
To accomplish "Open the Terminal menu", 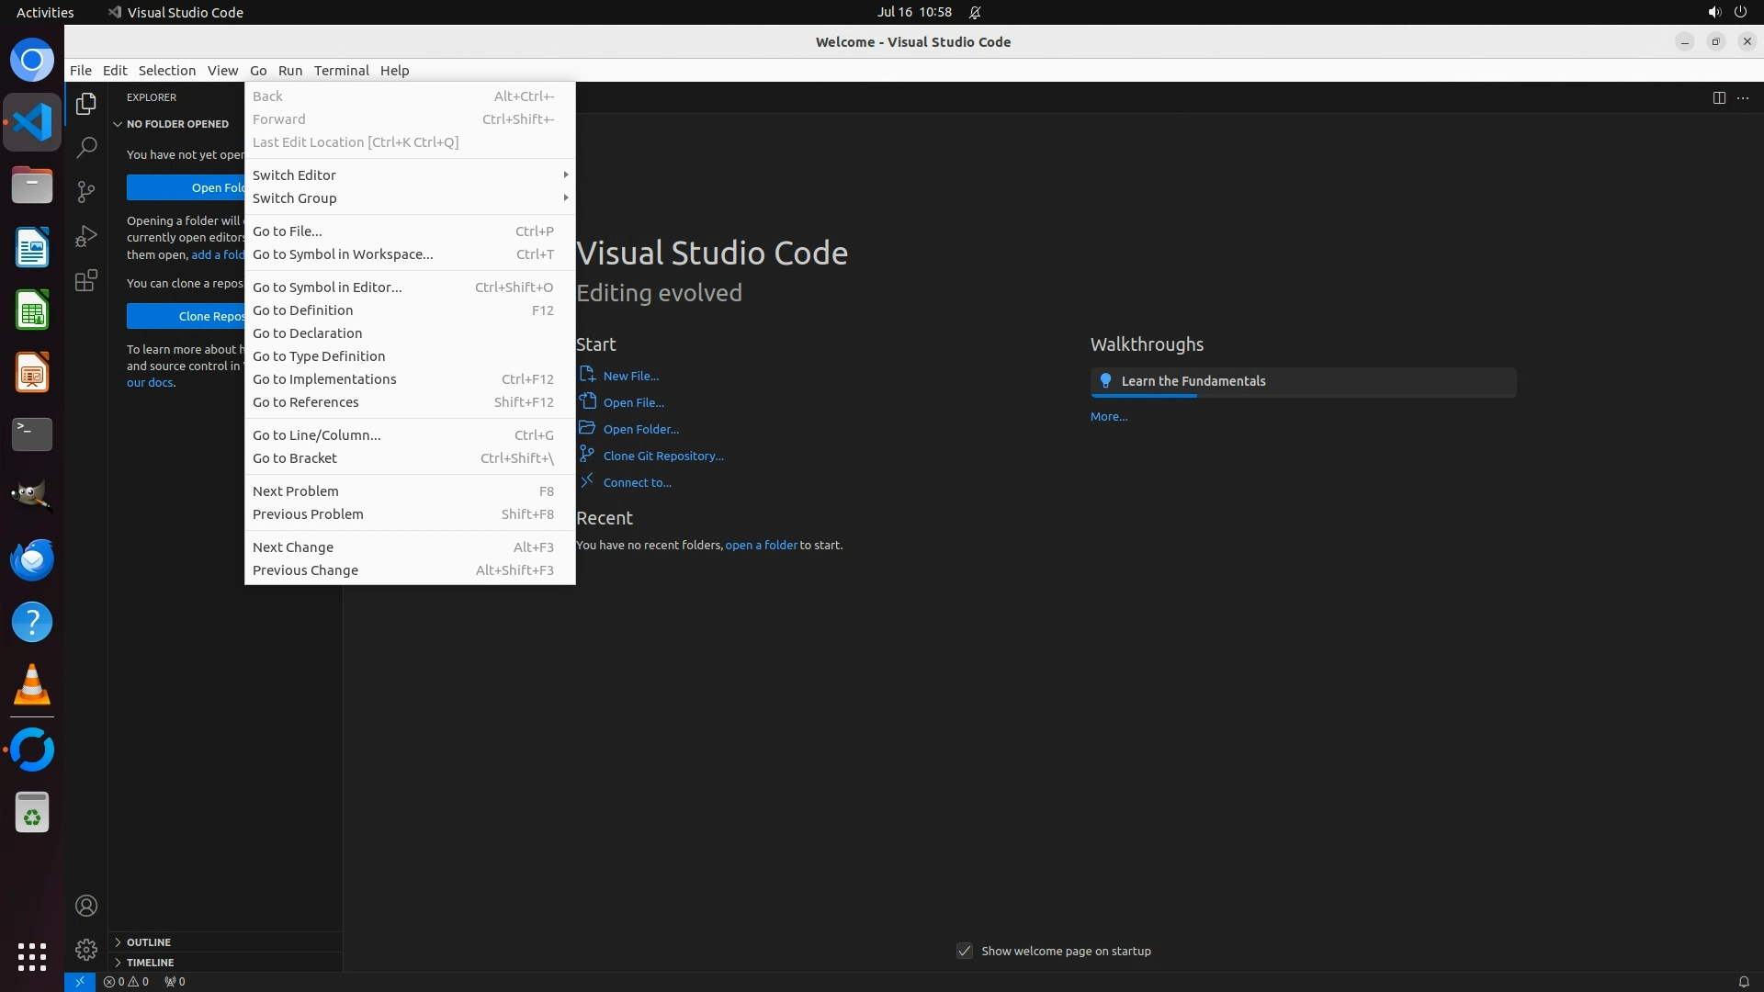I will pyautogui.click(x=341, y=71).
